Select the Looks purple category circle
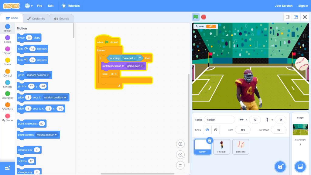 [x=8, y=38]
